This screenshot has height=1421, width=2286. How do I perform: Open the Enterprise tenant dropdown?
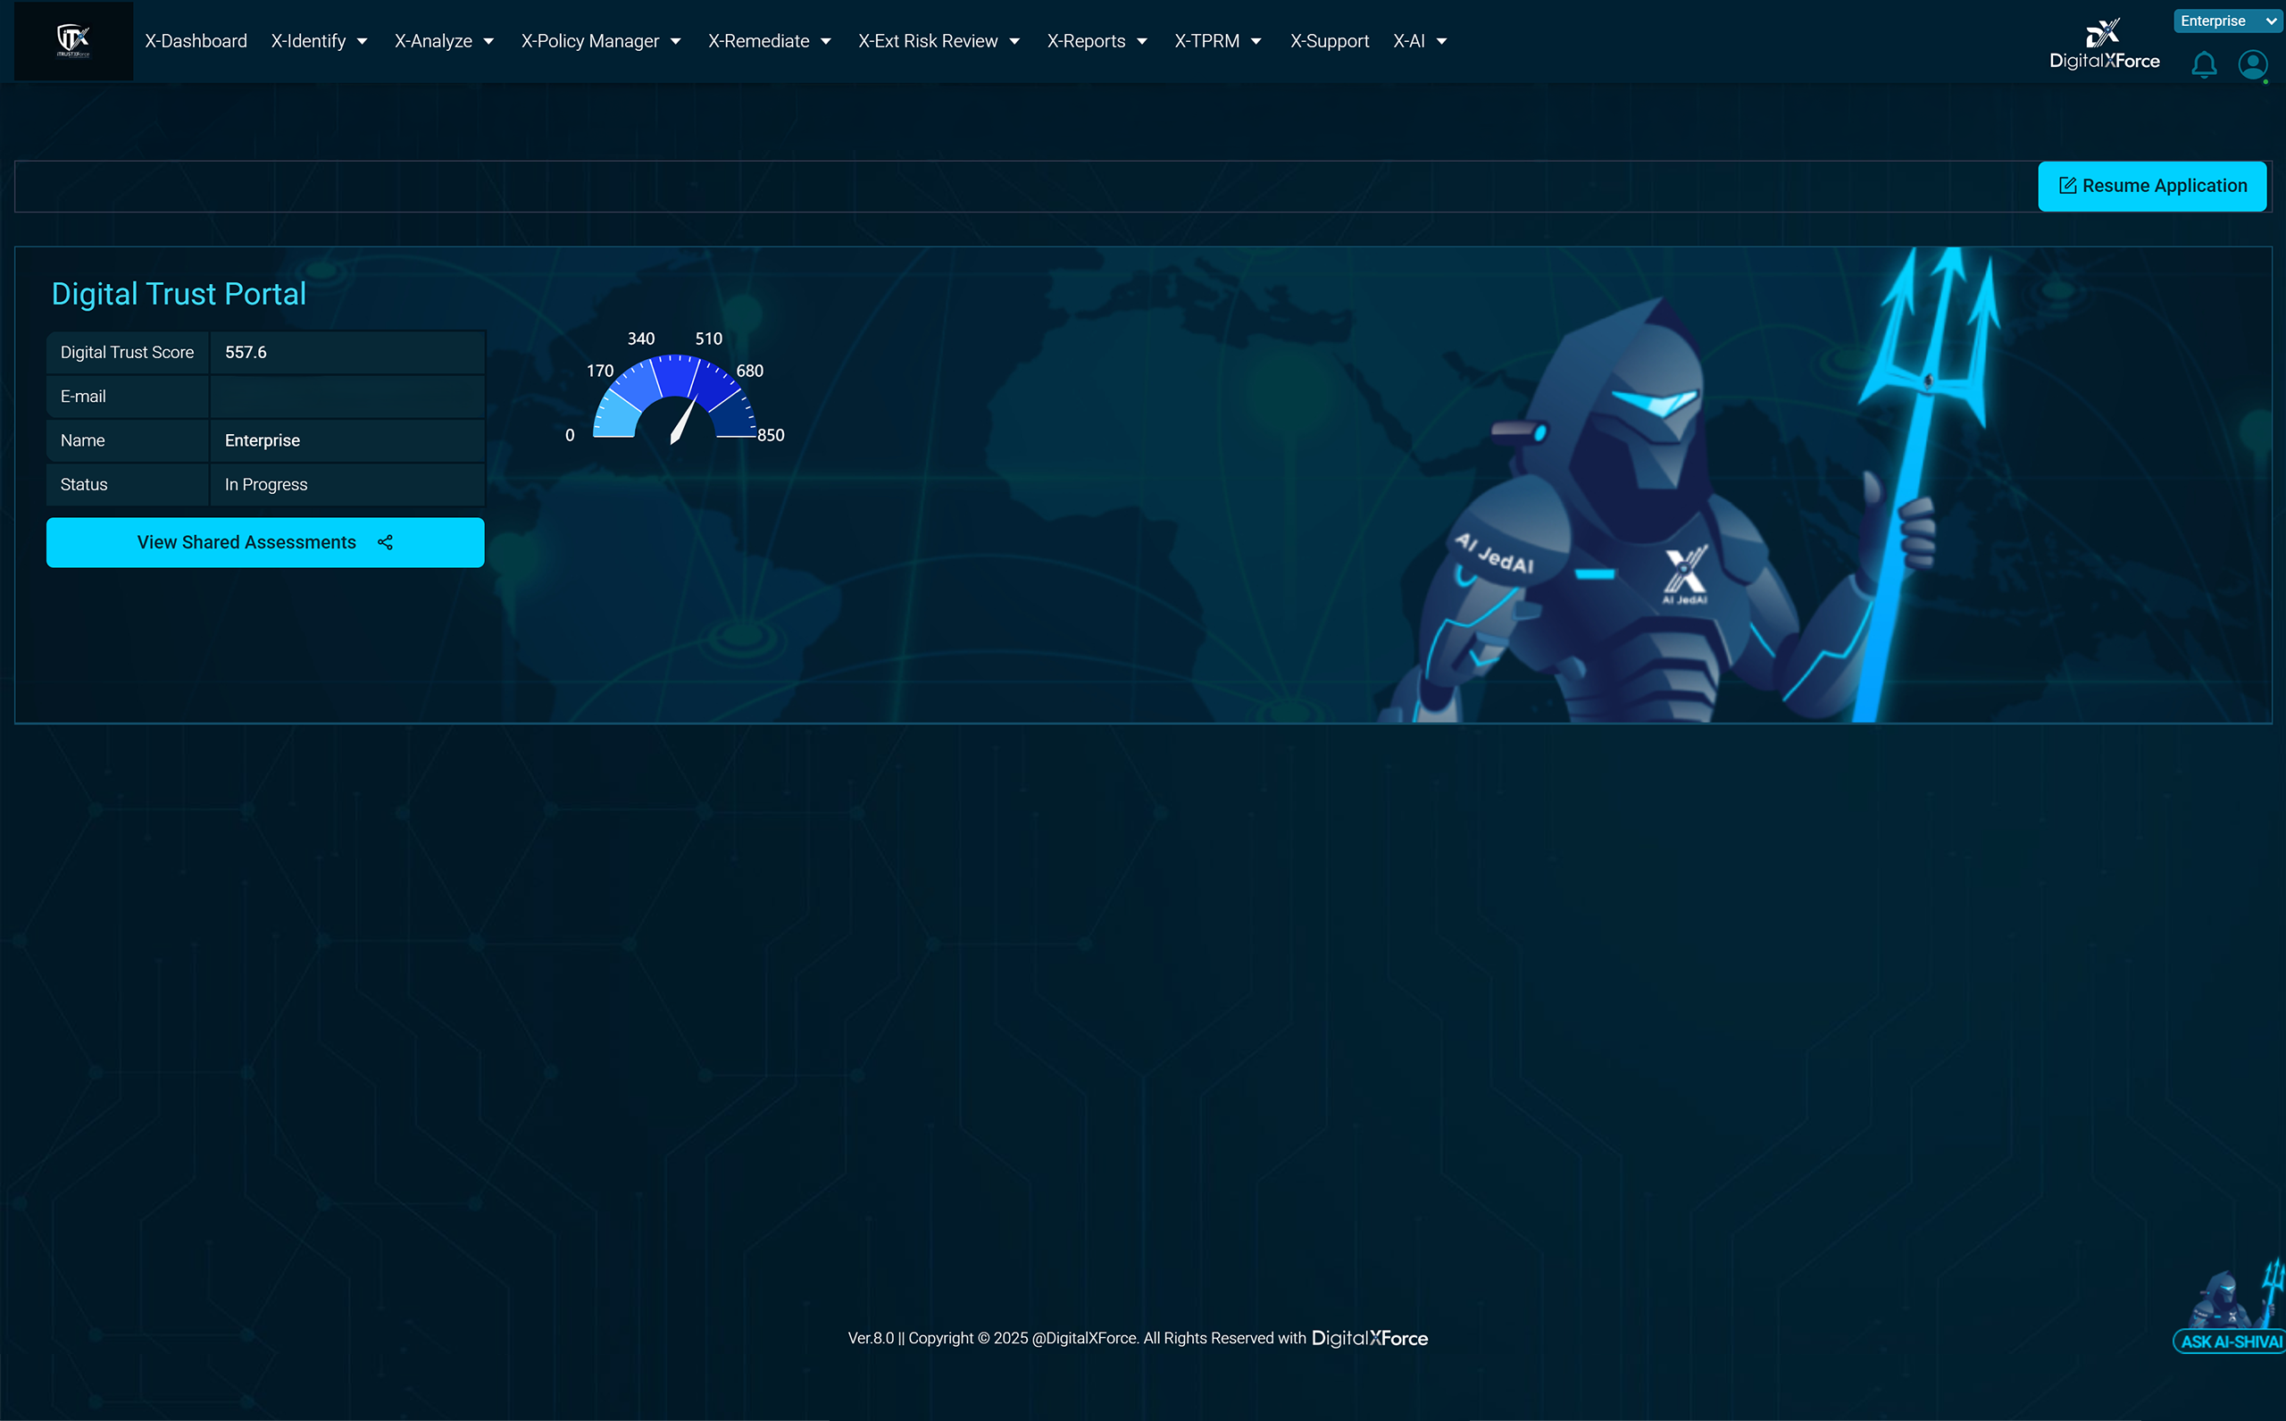(2227, 21)
